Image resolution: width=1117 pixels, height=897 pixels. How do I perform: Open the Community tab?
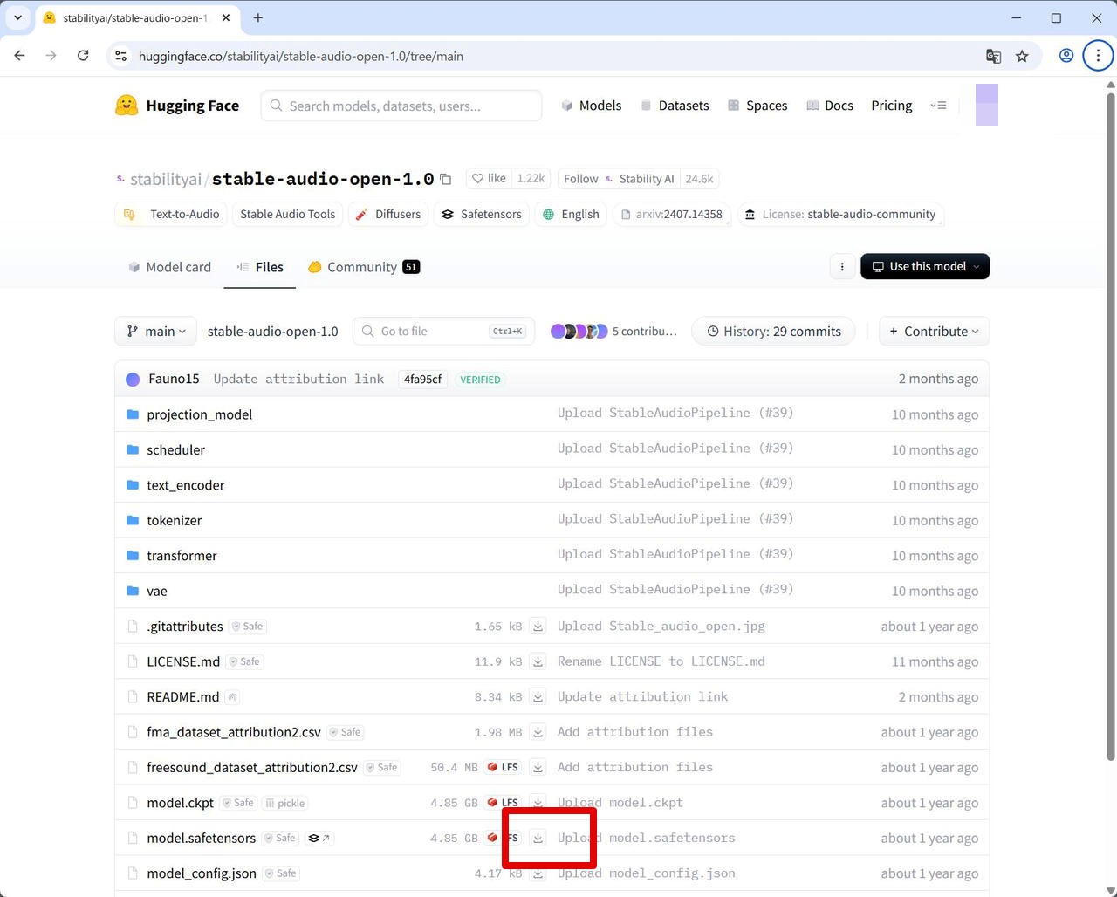[364, 267]
